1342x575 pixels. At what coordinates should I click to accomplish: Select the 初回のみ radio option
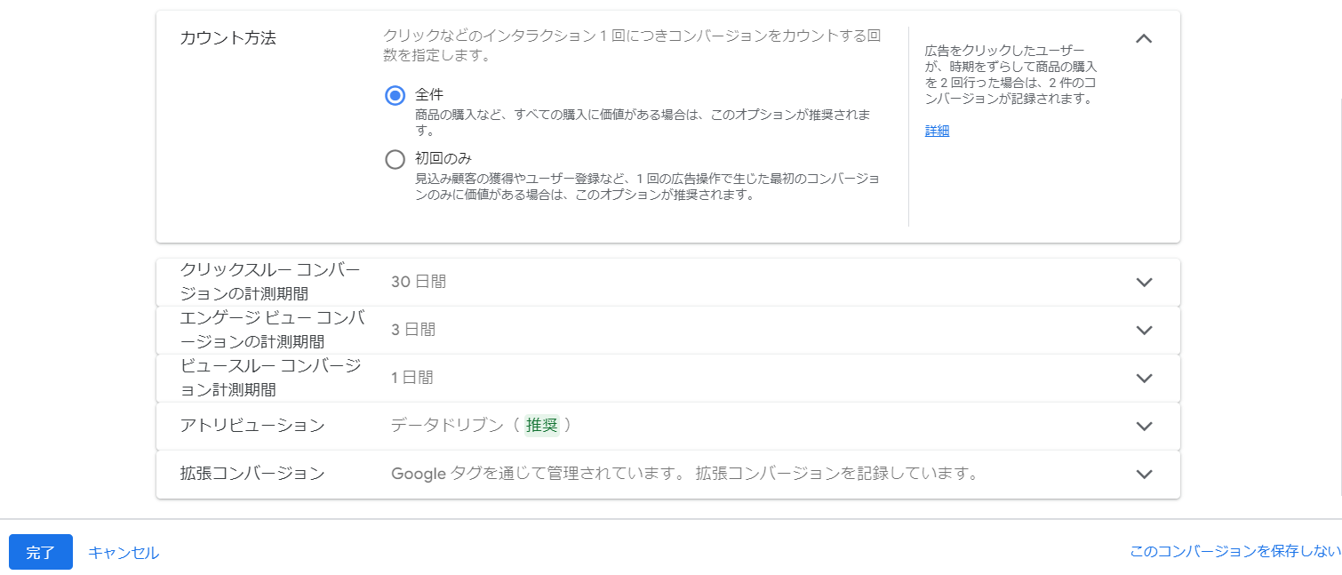(x=395, y=159)
